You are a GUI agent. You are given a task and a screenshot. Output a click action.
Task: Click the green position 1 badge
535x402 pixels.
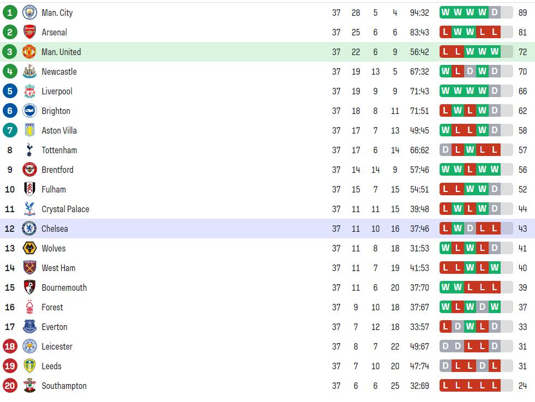pos(10,13)
